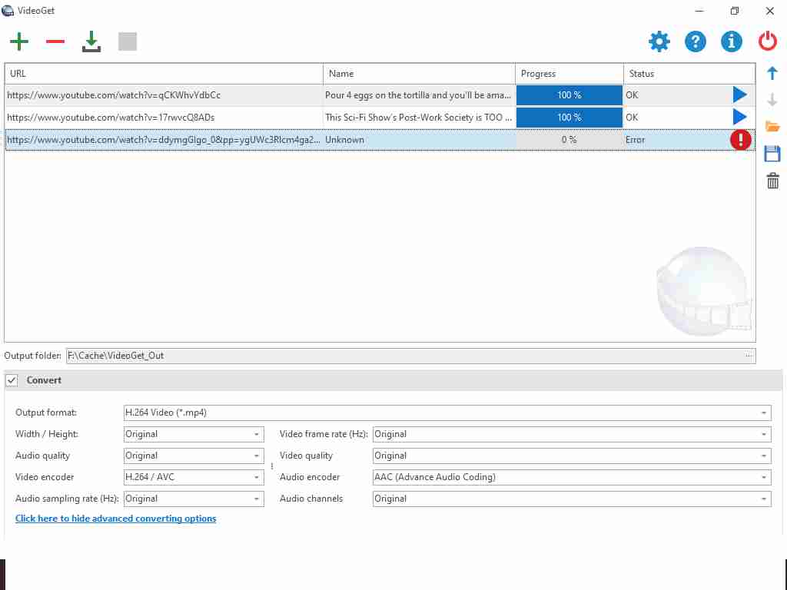
Task: Open the Audio quality dropdown
Action: pyautogui.click(x=194, y=456)
